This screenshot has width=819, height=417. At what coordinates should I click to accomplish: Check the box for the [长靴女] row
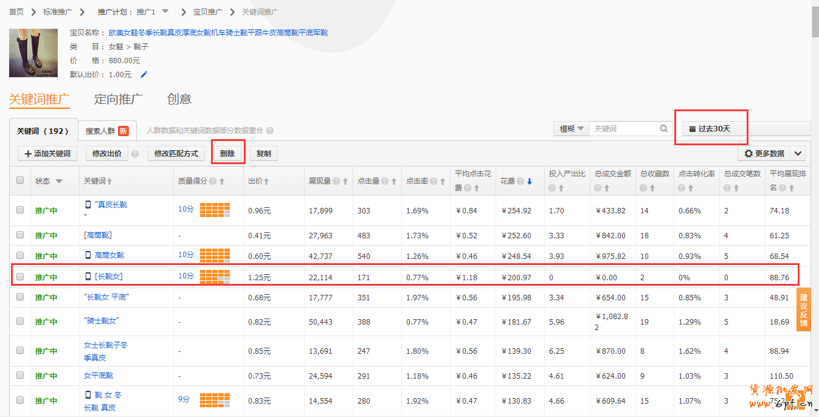tap(20, 277)
